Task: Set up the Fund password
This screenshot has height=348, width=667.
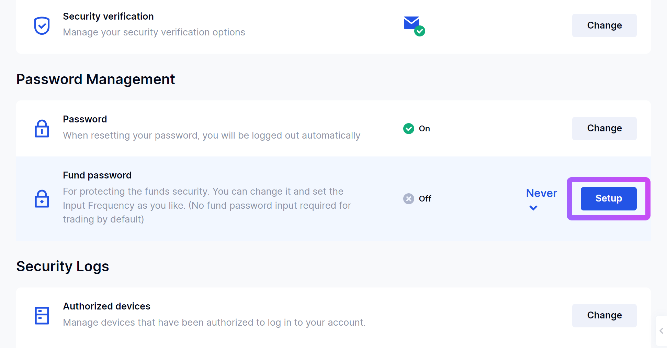Action: click(x=608, y=198)
